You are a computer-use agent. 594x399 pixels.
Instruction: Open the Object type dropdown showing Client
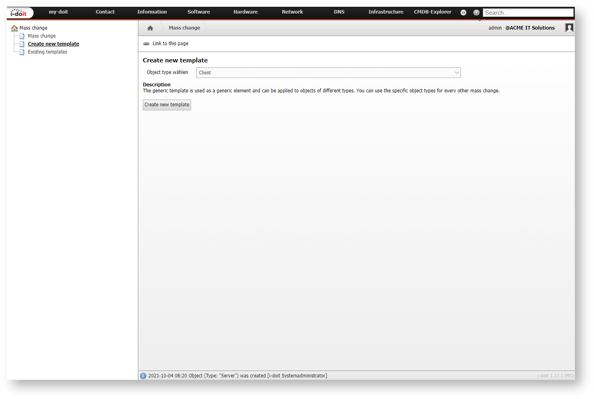pos(329,73)
